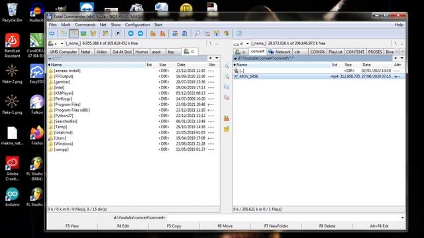This screenshot has width=424, height=238.
Task: Click the black-and-white square toolbar icon
Action: 118,34
